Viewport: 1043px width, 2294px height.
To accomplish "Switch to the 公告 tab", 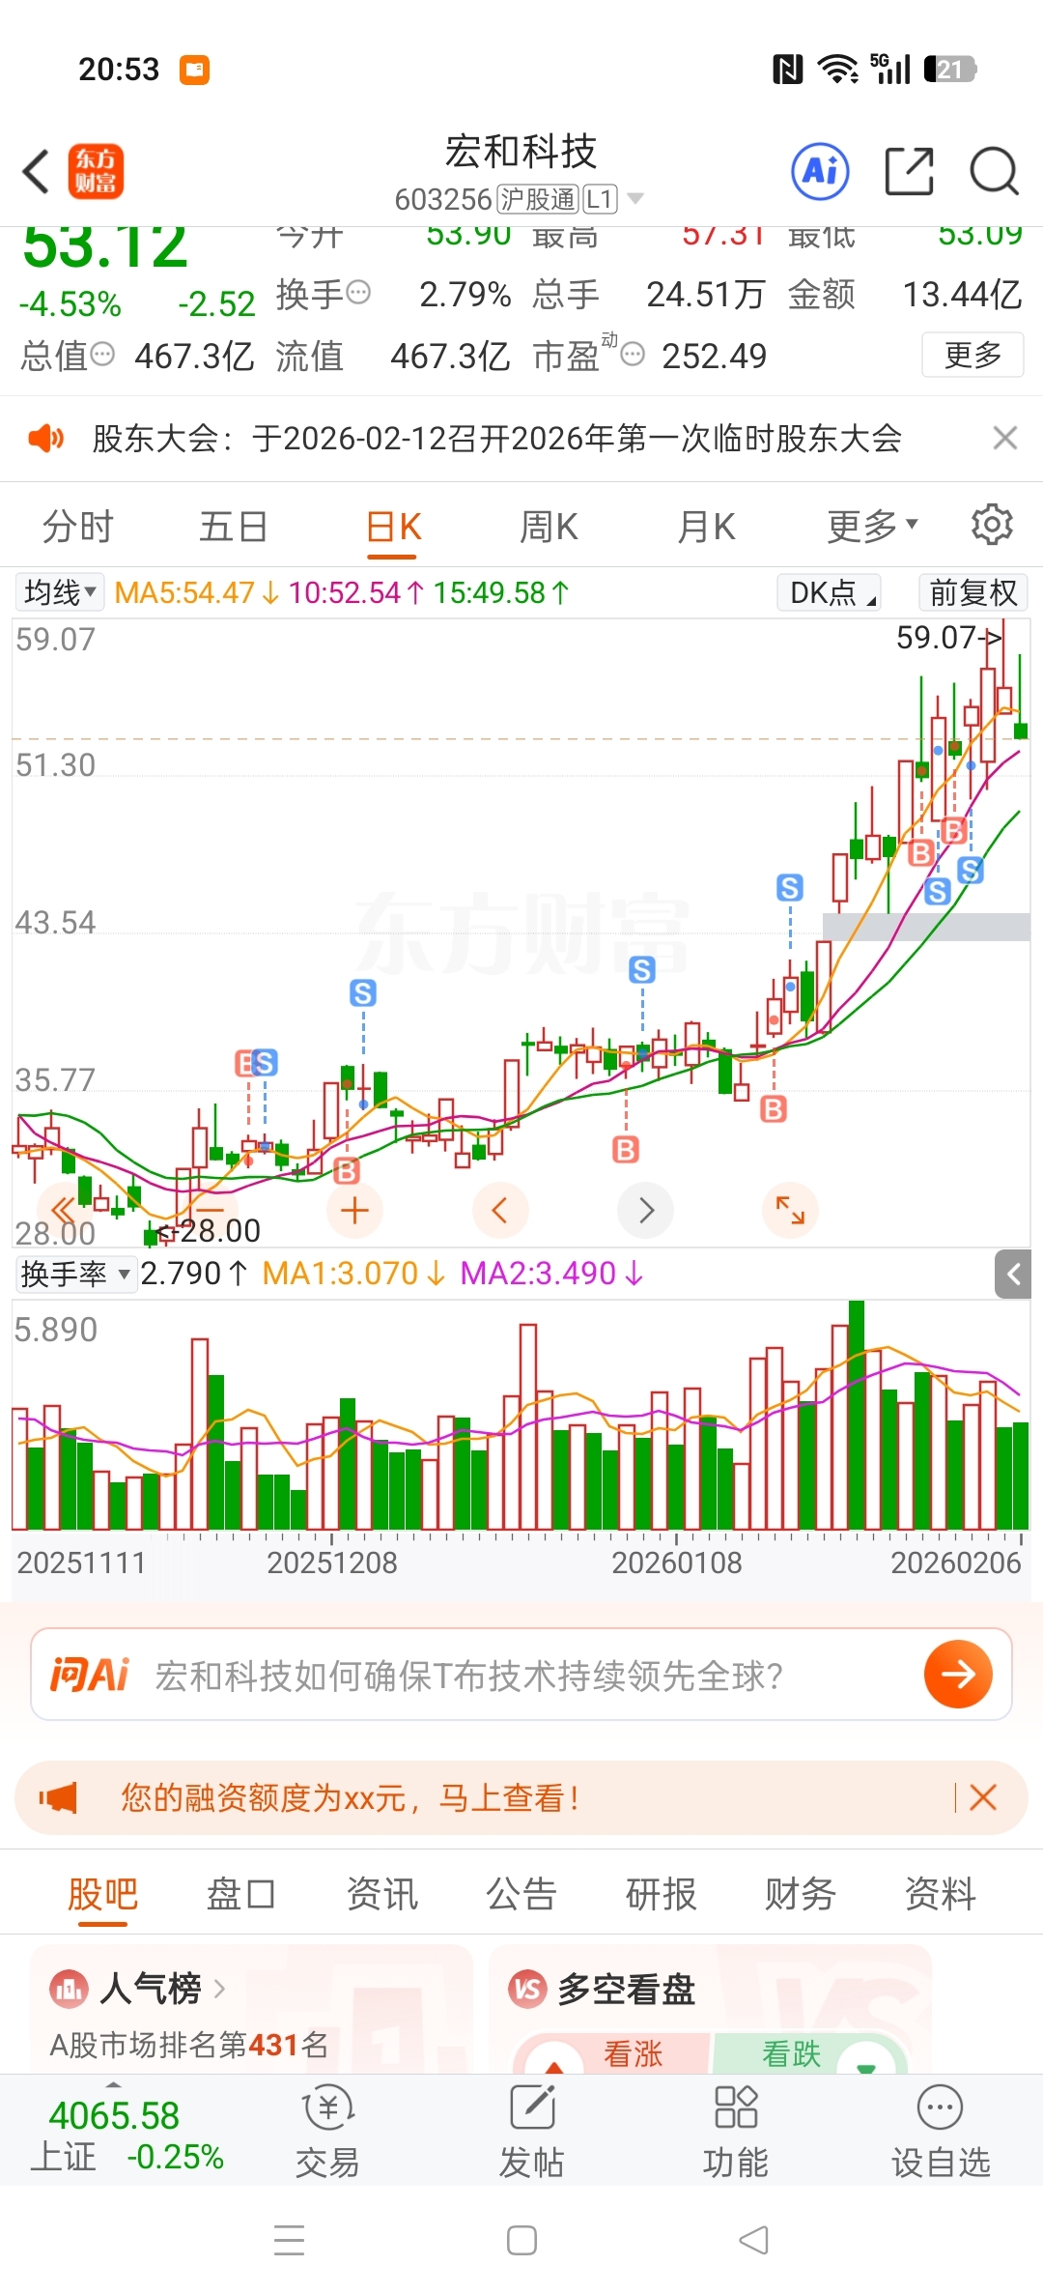I will (x=521, y=1894).
